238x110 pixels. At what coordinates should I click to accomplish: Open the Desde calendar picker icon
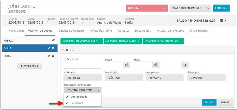click(x=127, y=65)
